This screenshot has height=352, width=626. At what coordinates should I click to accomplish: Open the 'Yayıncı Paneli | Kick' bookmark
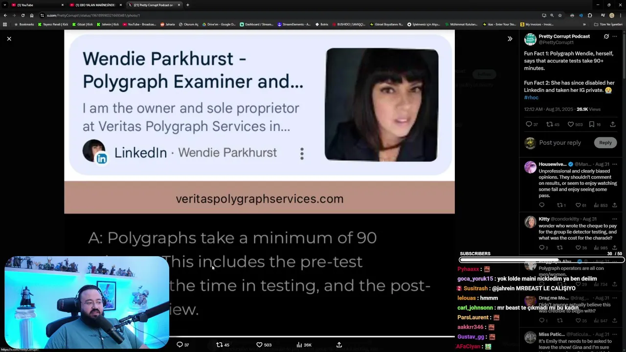click(x=53, y=24)
